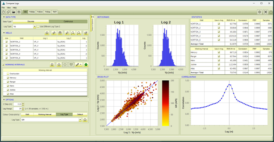Switch to the MD depth tab
This screenshot has width=274, height=142.
tap(25, 12)
